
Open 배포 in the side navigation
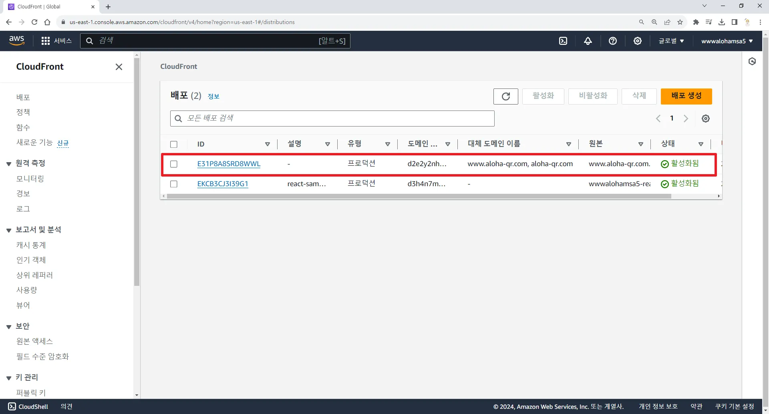coord(23,97)
